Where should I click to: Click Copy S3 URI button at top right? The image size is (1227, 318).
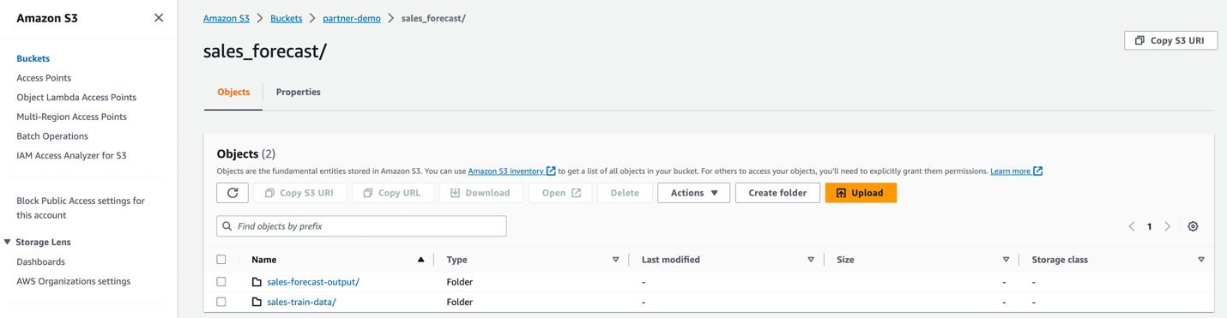pyautogui.click(x=1170, y=40)
